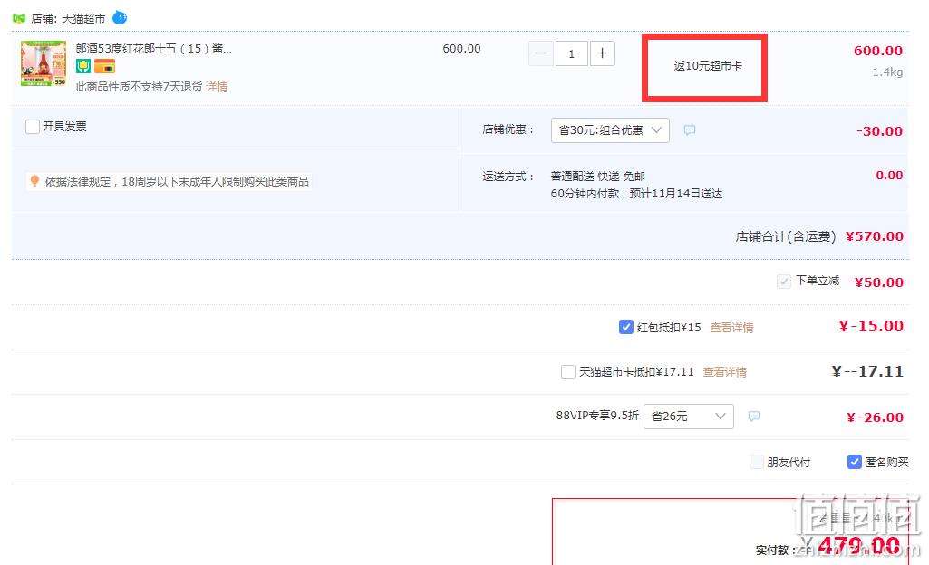Click the 0.00 shipping fee amount
Screen dimensions: 929x565
coord(889,175)
